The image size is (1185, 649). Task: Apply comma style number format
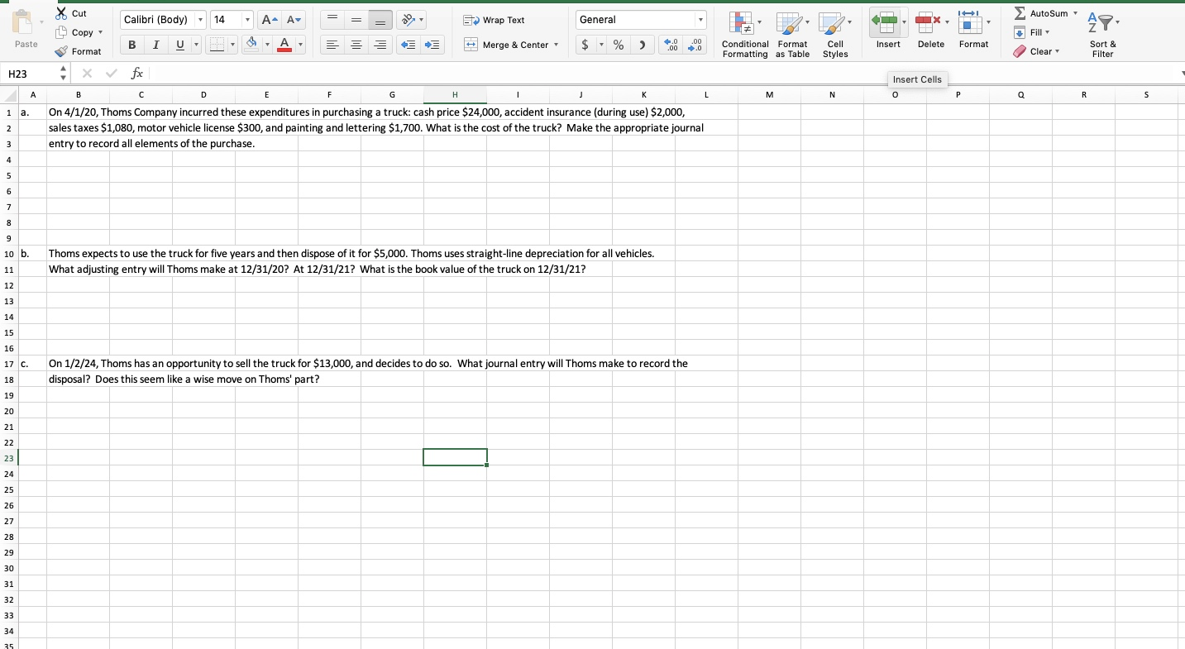tap(643, 45)
